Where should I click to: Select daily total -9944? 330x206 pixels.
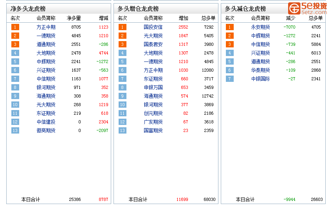(289, 199)
